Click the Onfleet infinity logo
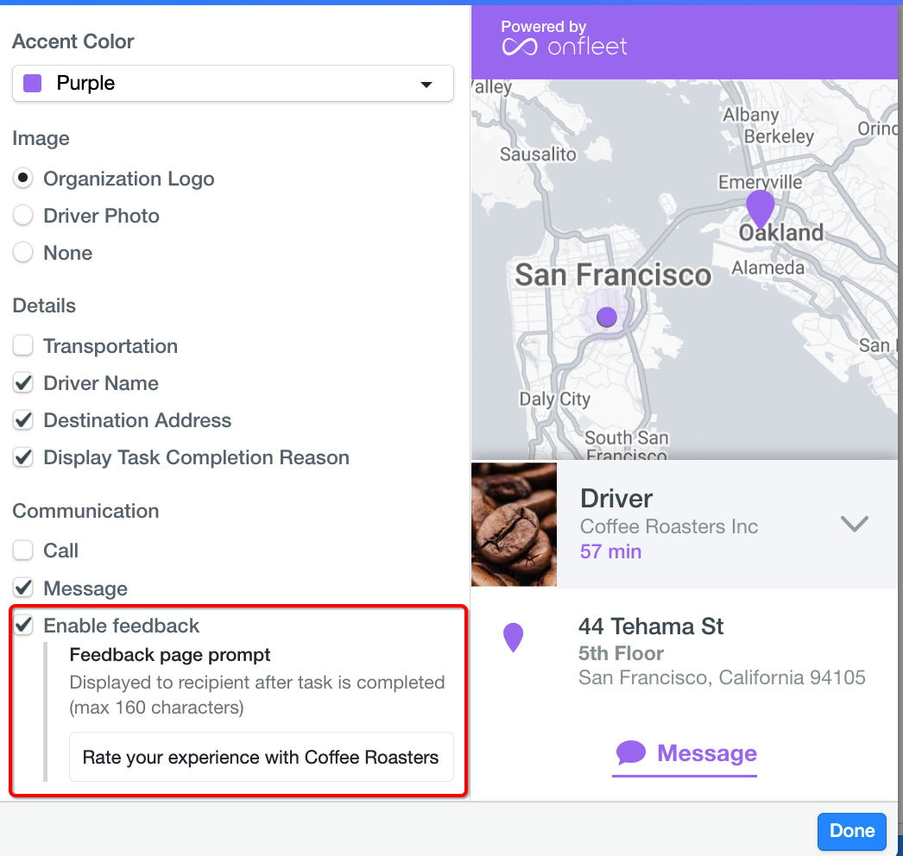Viewport: 903px width, 856px height. tap(520, 47)
